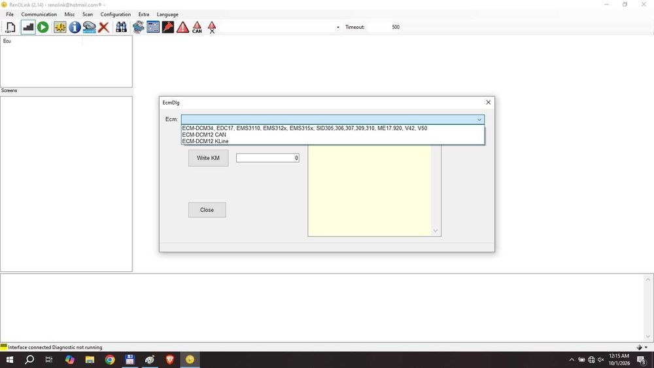Click the RenOLink taskbar icon
Image resolution: width=654 pixels, height=368 pixels.
[x=190, y=360]
